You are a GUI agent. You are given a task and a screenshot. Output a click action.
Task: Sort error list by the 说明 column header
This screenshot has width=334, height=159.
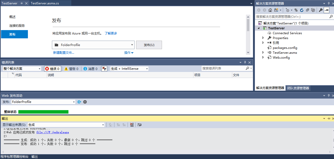tap(120, 75)
